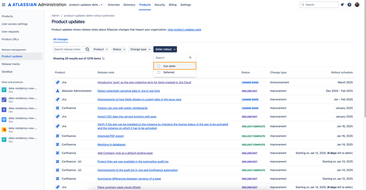
Task: Click the magnifier icon in Defer rollout search
Action: (190, 57)
